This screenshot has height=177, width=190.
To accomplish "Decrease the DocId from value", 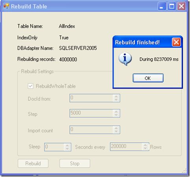I will click(116, 100).
